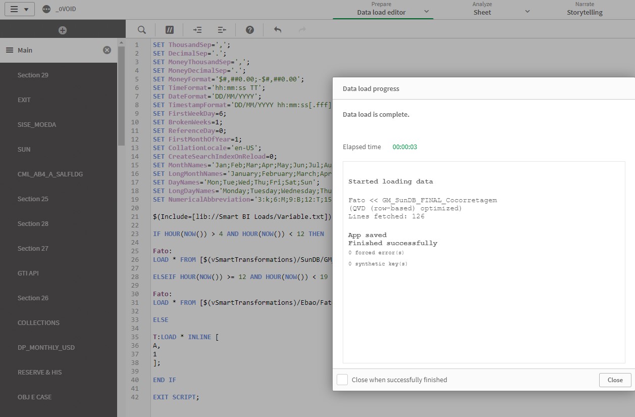The image size is (635, 417).
Task: Enable Close when successfully finished checkbox
Action: tap(342, 380)
